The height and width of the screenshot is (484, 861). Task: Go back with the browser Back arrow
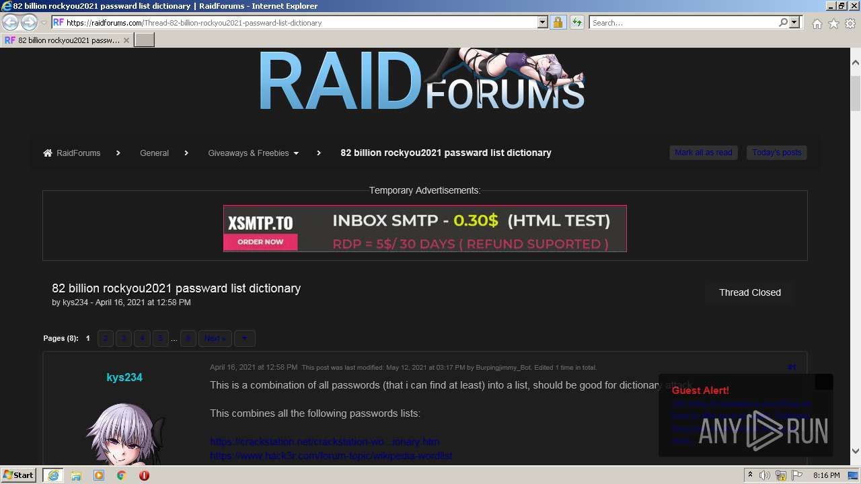click(x=11, y=22)
